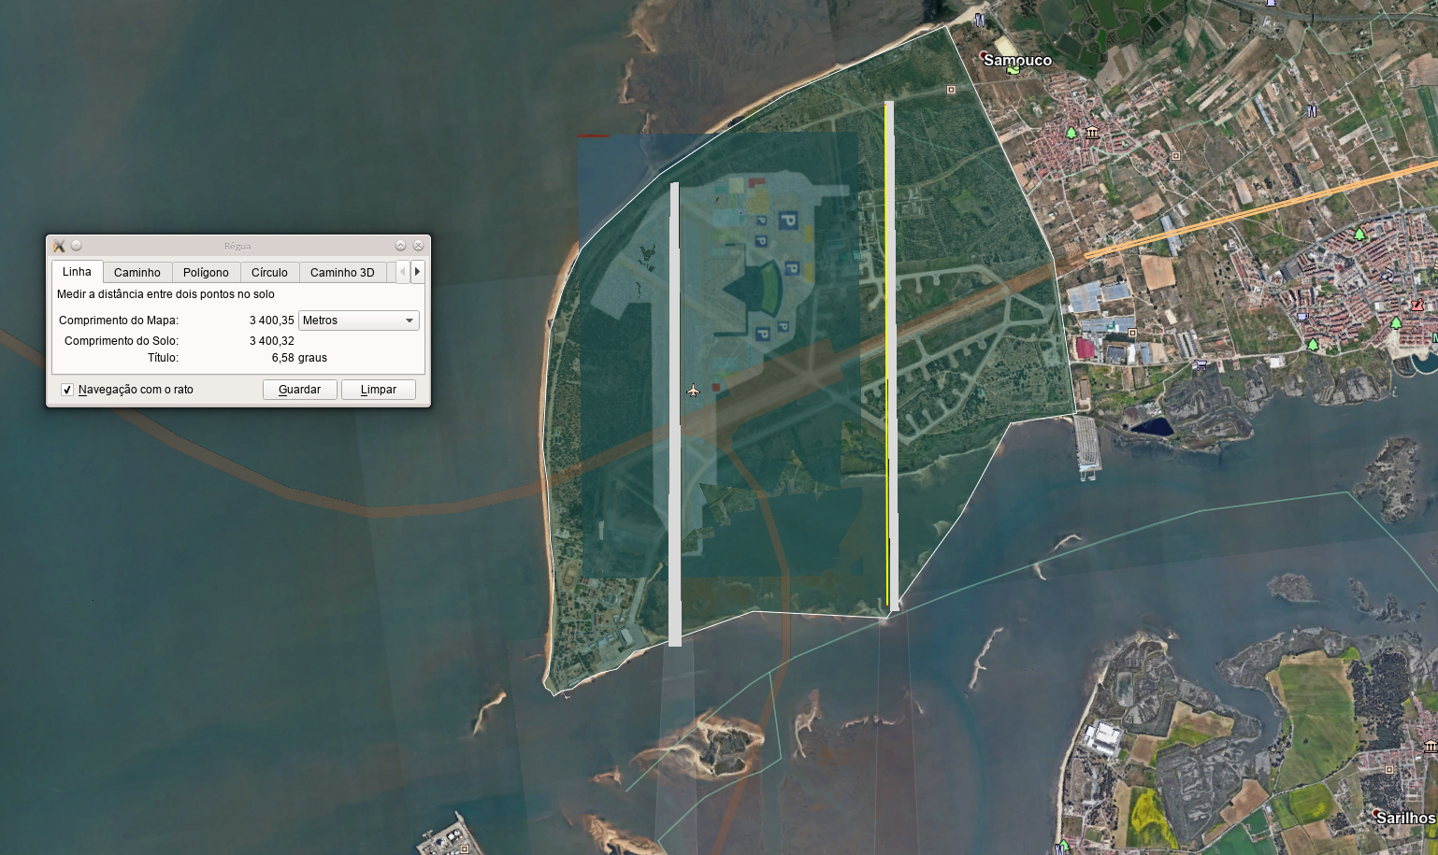Click the yellow ruler measurement line
Viewport: 1438px width, 855px height.
886,355
